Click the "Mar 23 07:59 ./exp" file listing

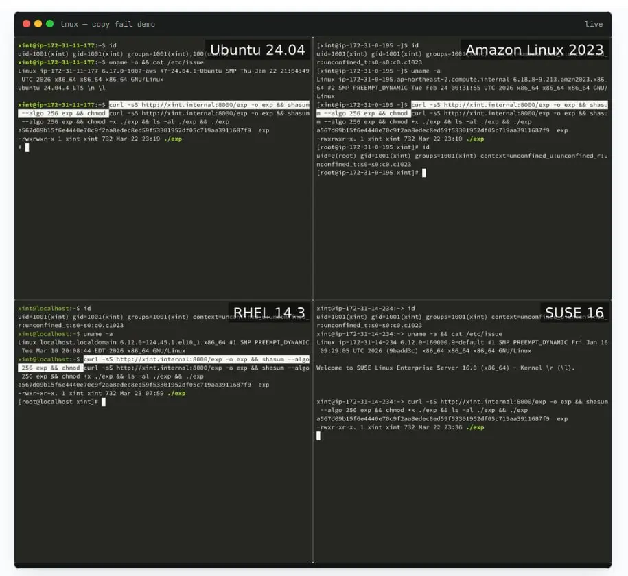click(x=102, y=393)
